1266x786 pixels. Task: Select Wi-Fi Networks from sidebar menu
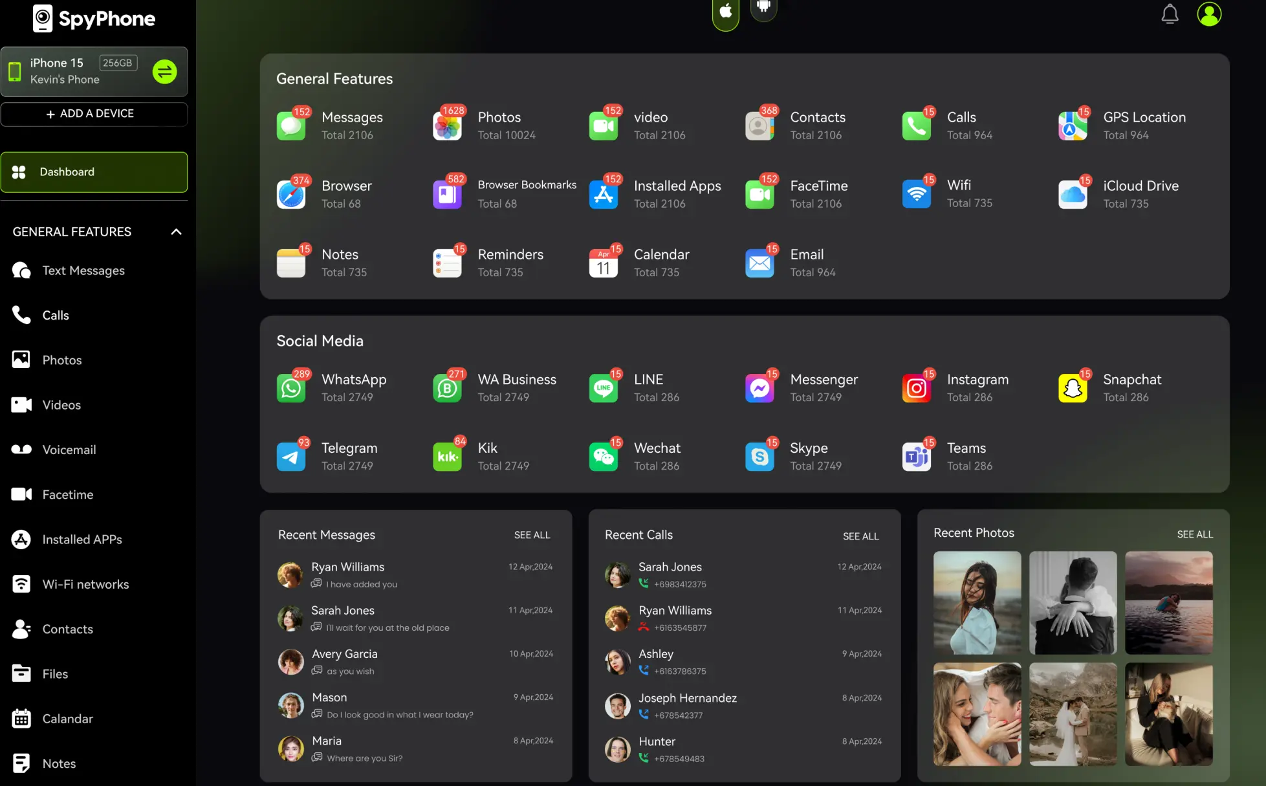tap(85, 583)
